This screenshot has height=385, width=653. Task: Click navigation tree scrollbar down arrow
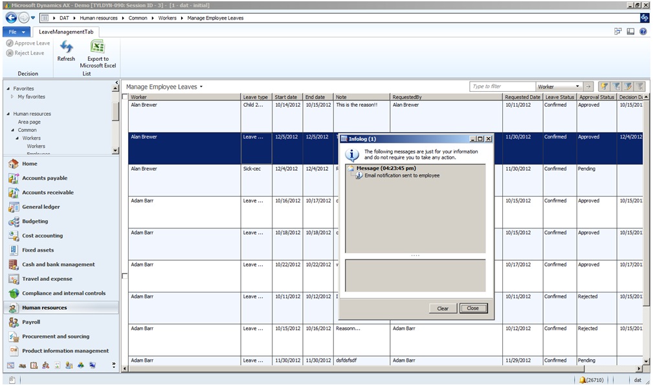[116, 151]
